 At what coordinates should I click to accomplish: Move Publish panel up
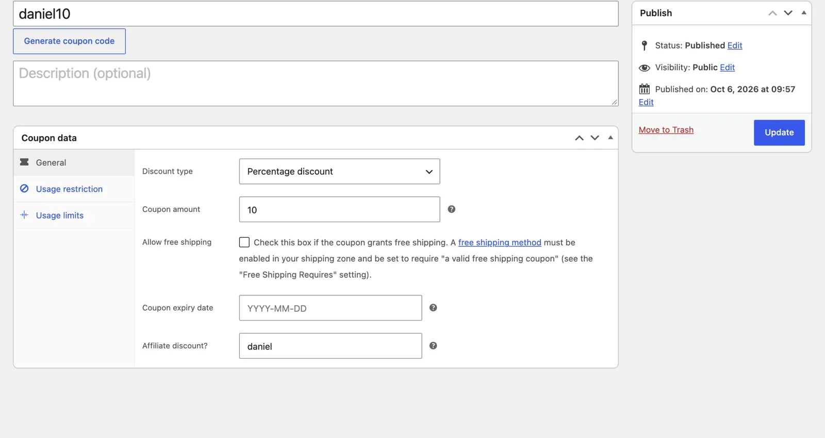click(x=772, y=13)
